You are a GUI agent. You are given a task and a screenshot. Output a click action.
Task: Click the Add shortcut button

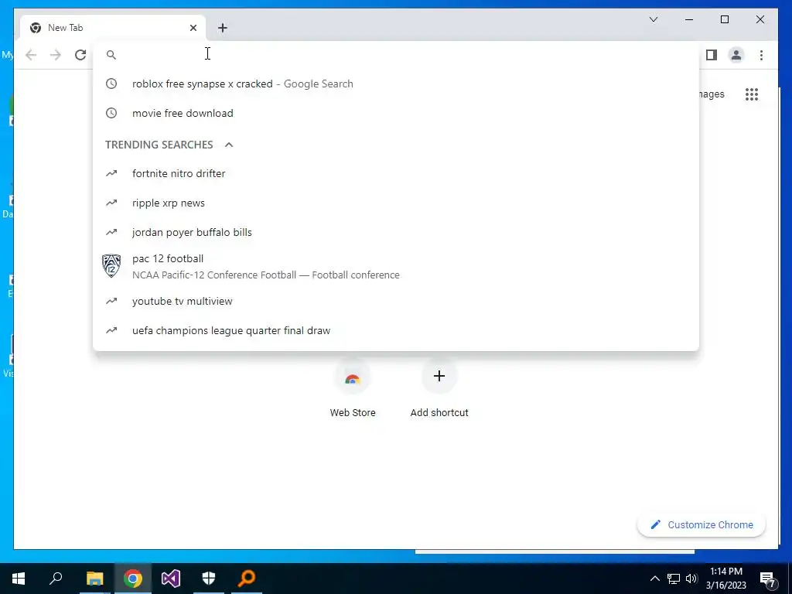[439, 389]
